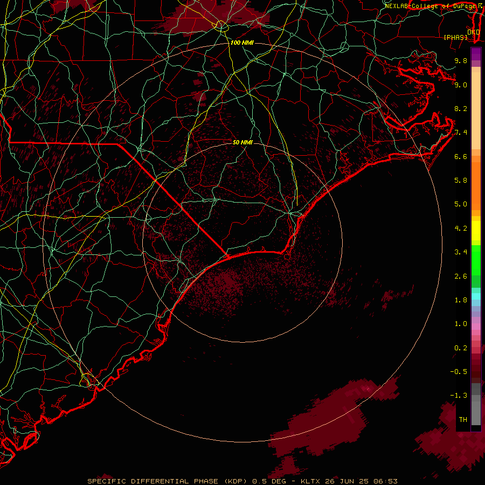Click the 1.8 value on the color scale
The image size is (485, 485).
tap(461, 300)
